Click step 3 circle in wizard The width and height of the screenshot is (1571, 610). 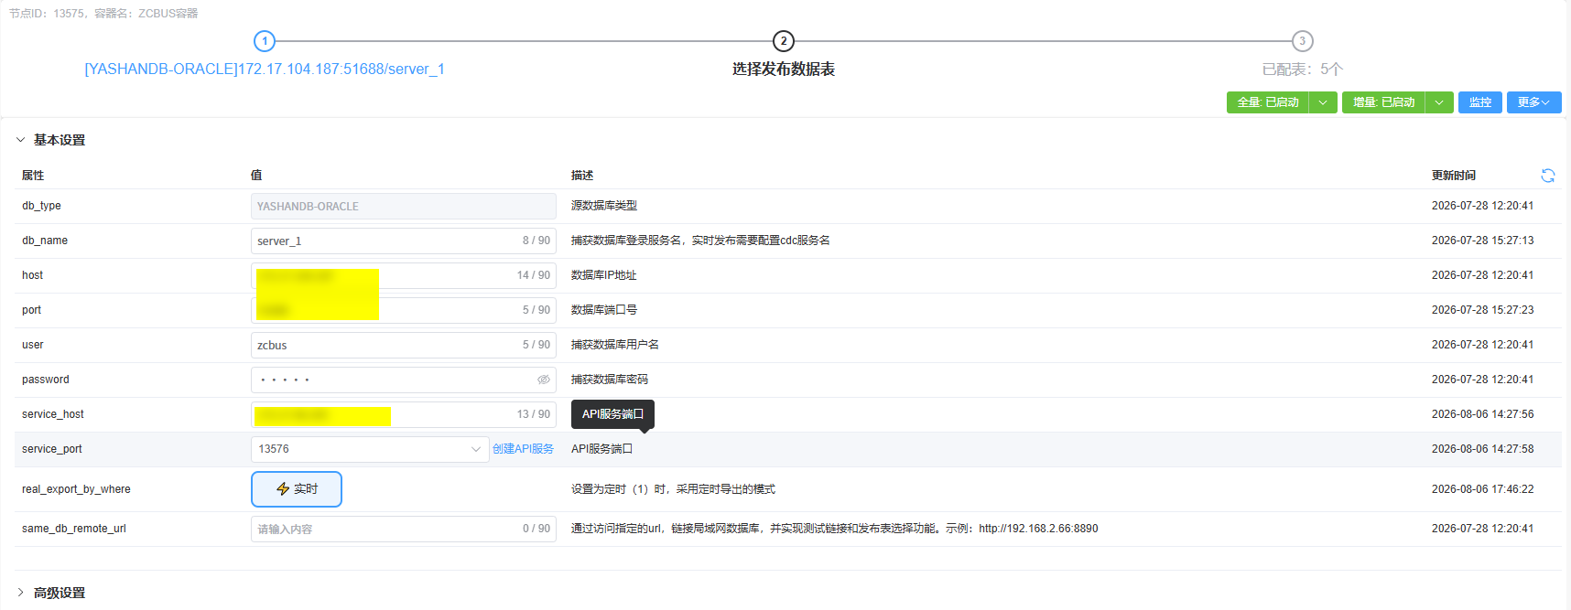[1303, 41]
